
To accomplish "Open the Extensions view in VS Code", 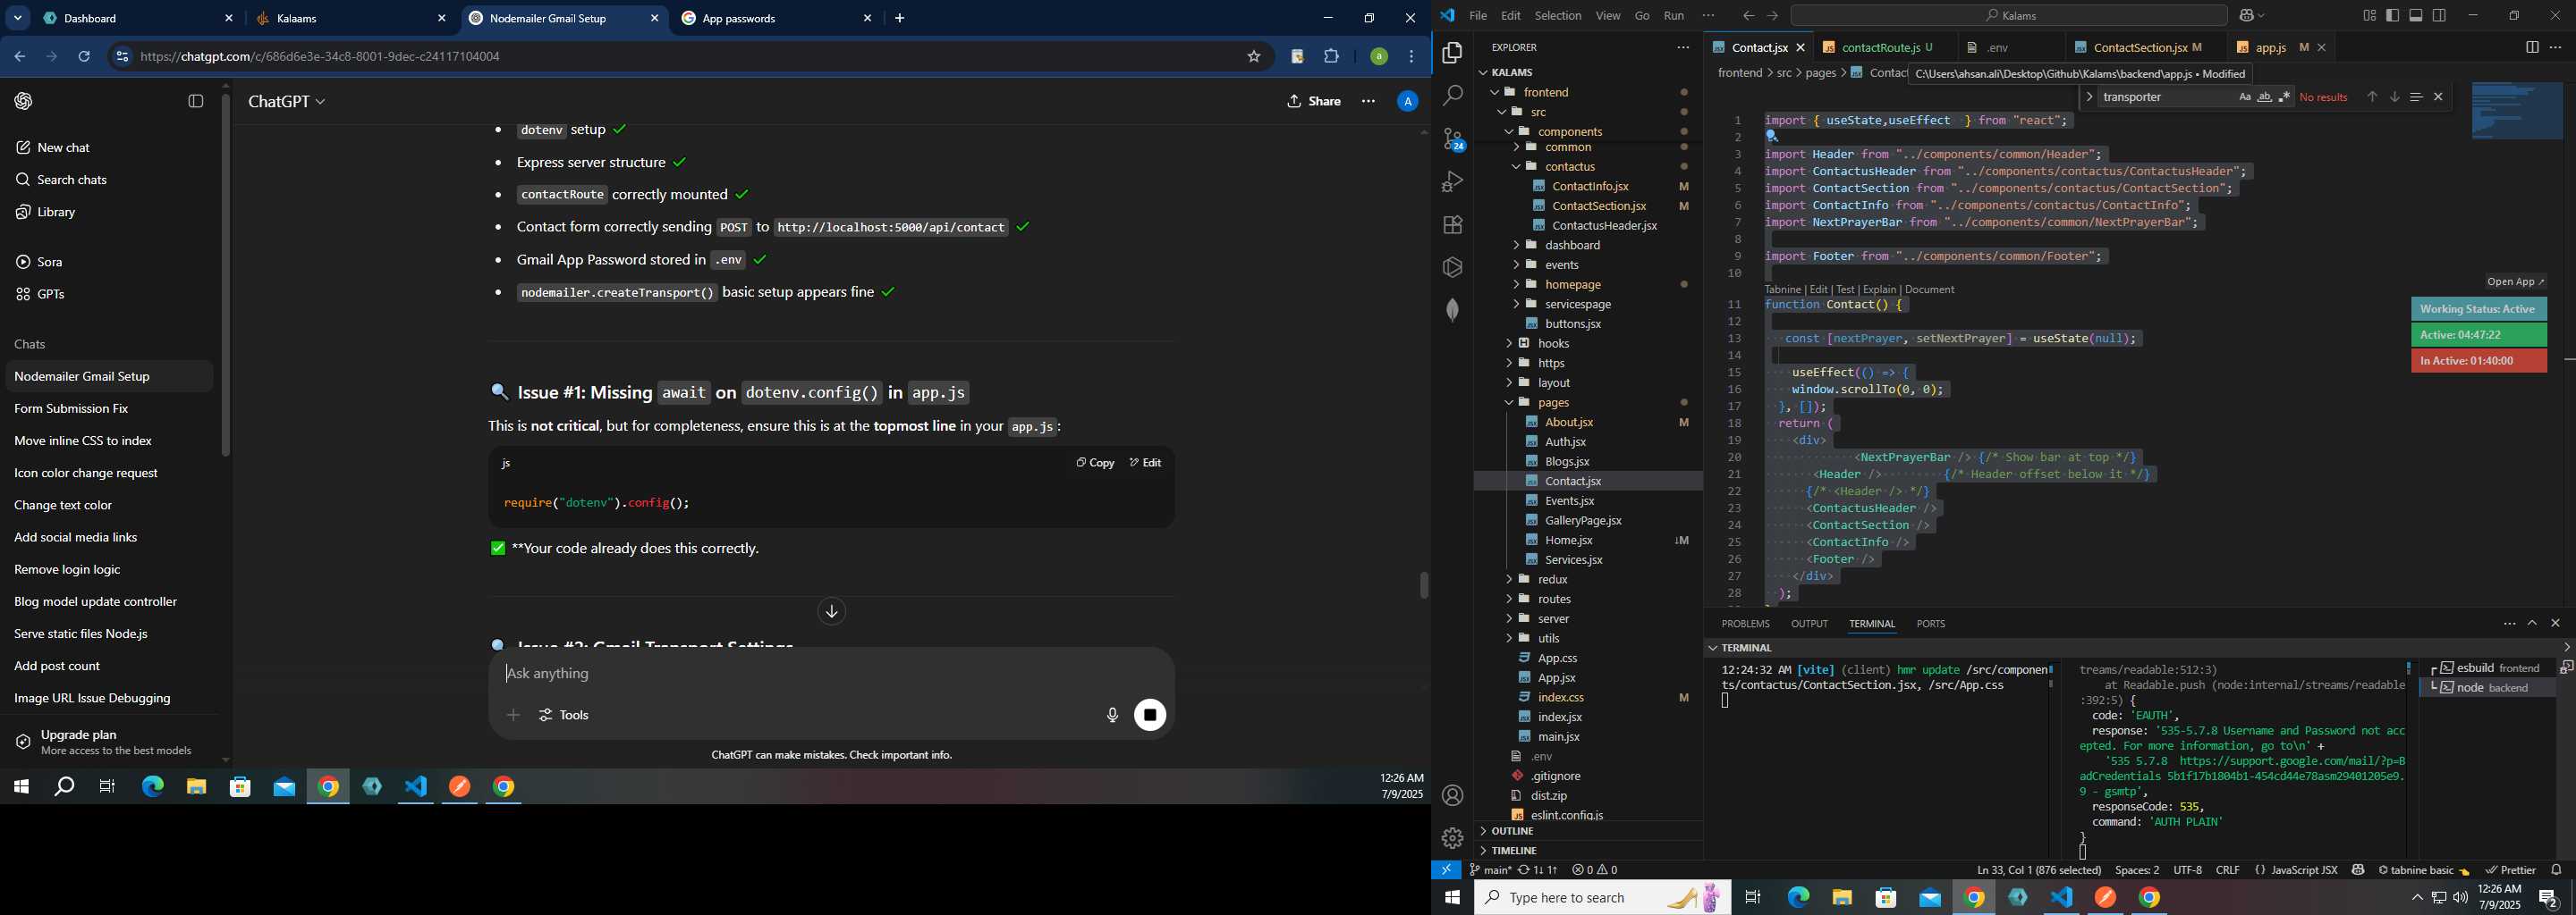I will click(x=1452, y=225).
